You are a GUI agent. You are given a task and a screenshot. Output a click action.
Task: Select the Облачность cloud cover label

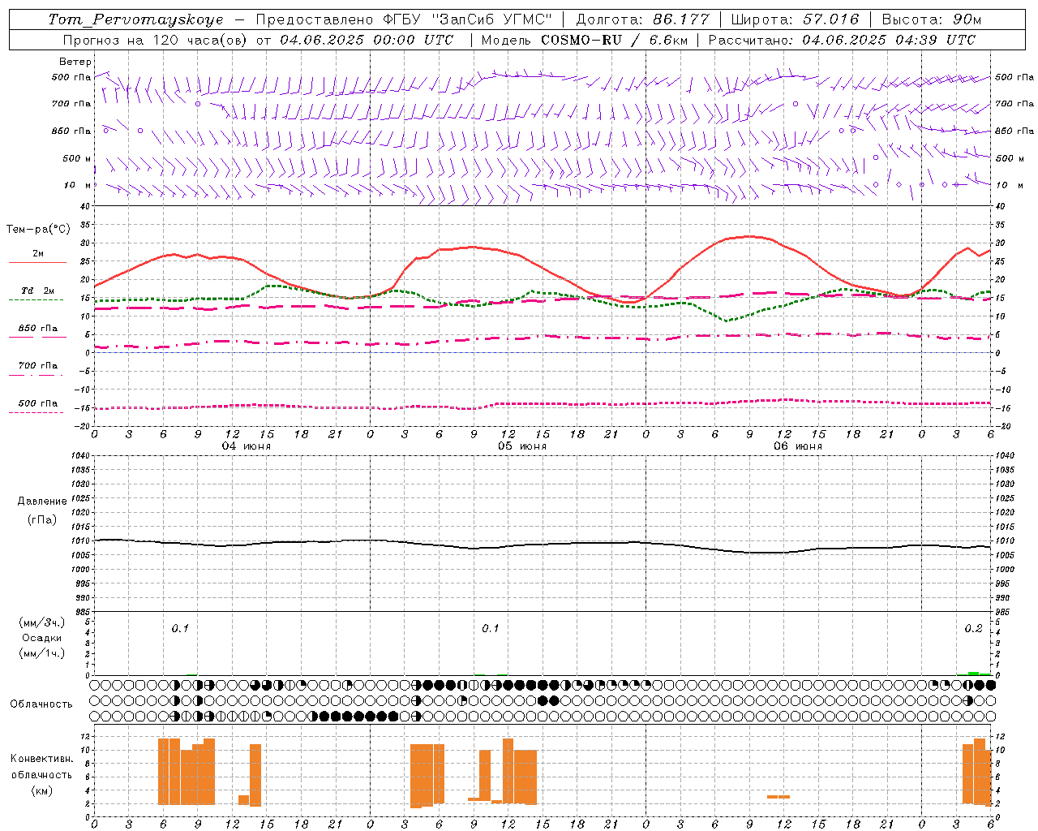pos(41,704)
